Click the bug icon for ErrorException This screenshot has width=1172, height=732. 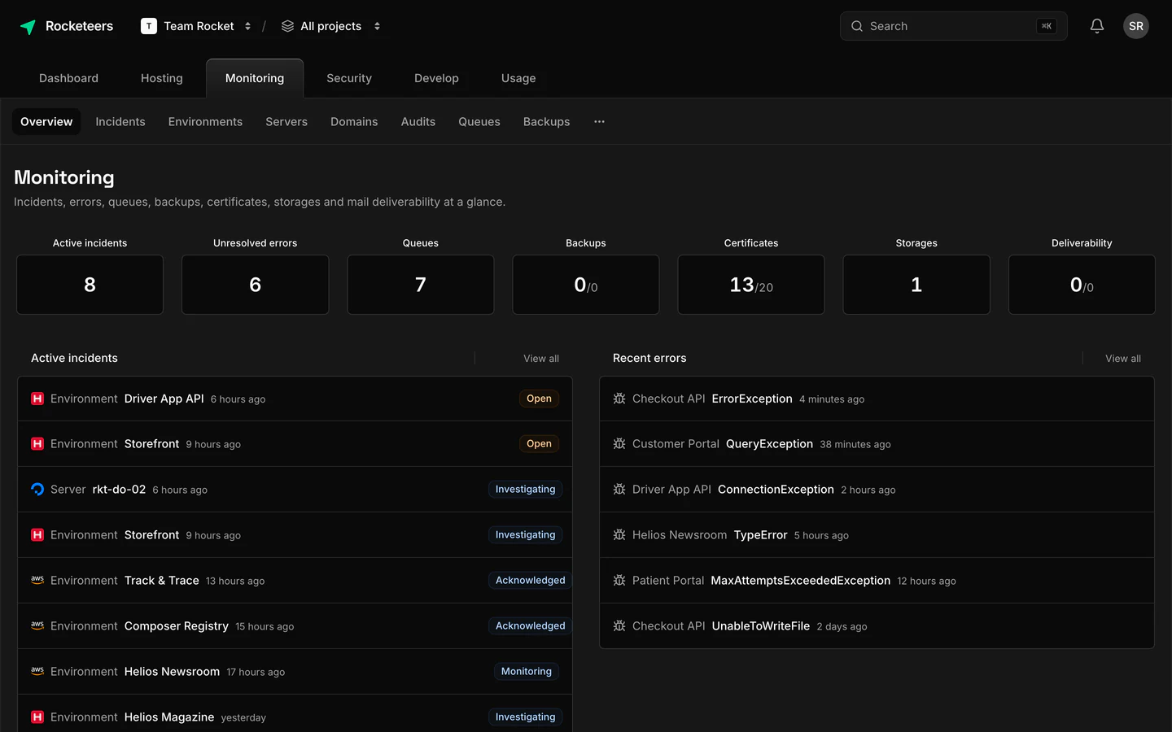click(x=619, y=399)
